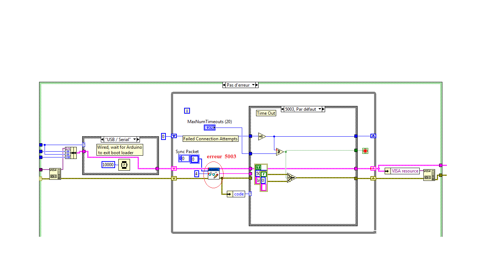499x266 pixels.
Task: Select the 'VISA resource' unbundle by name node
Action: click(402, 171)
